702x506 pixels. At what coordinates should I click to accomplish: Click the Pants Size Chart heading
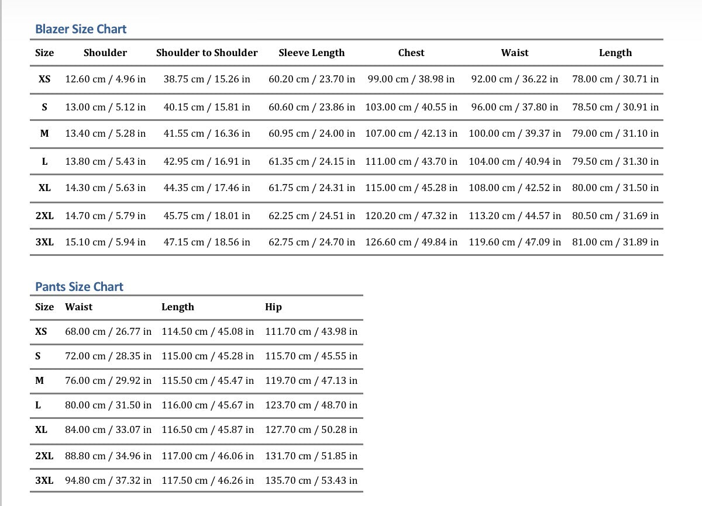(x=79, y=287)
